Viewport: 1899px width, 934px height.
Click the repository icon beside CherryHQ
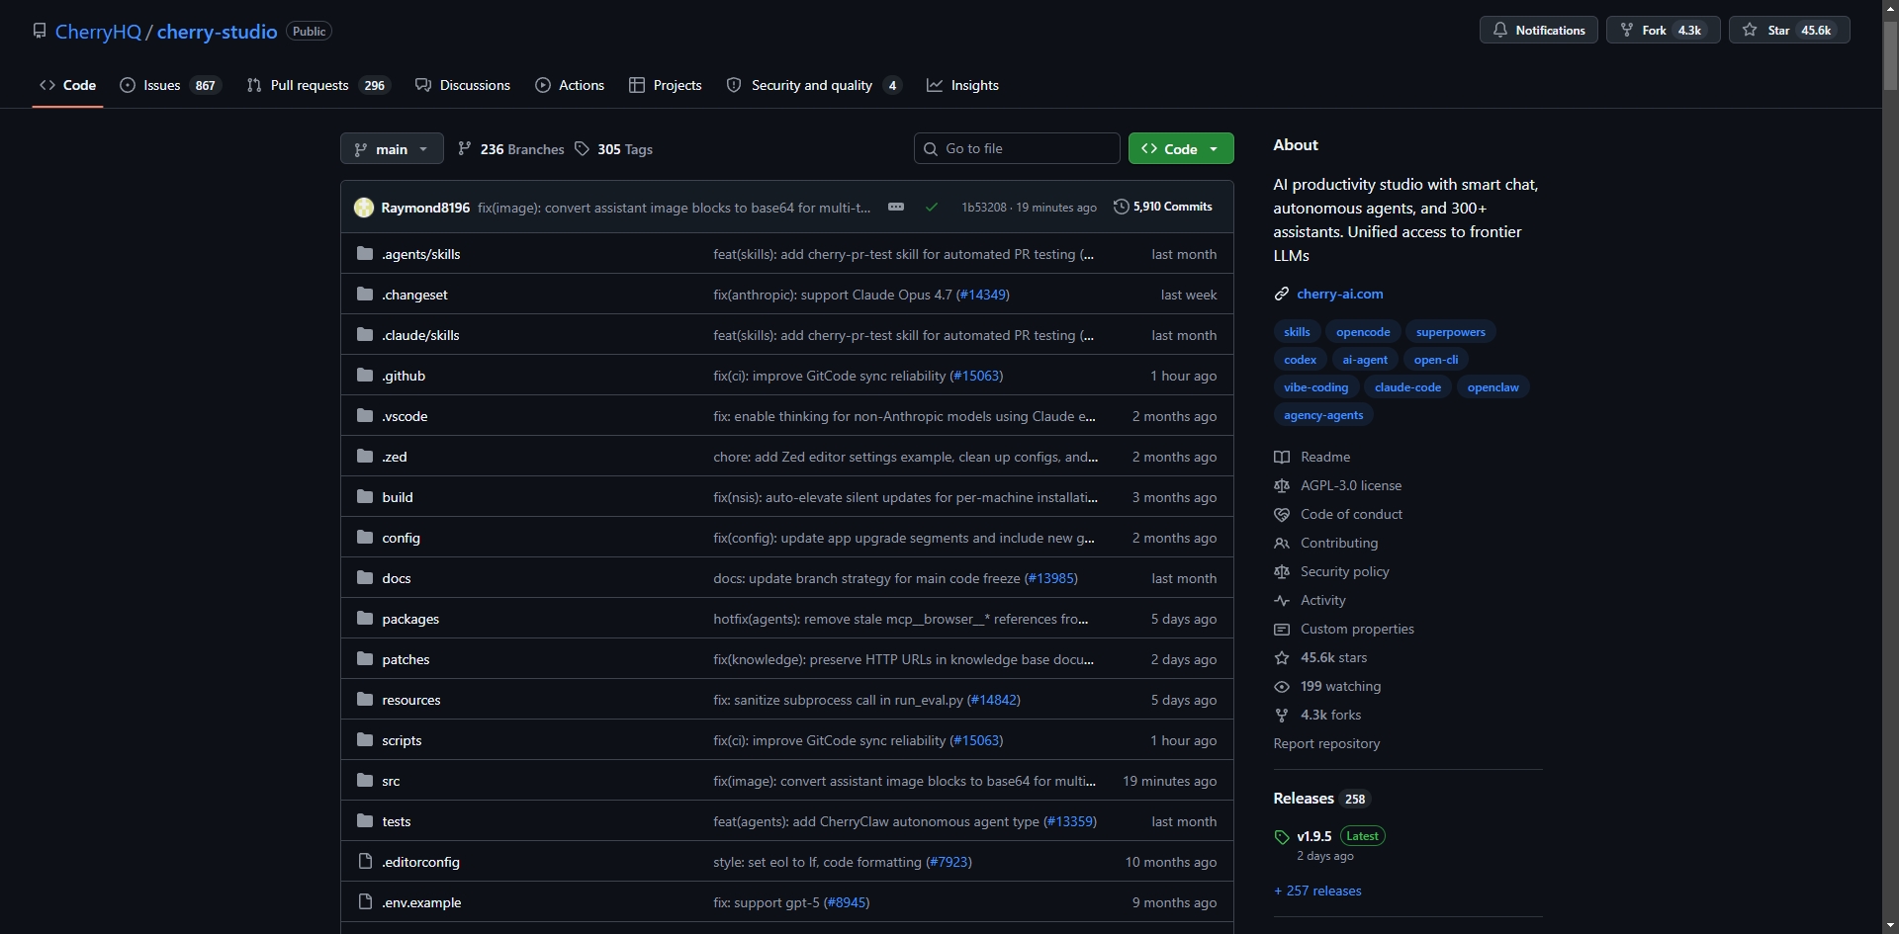click(40, 31)
